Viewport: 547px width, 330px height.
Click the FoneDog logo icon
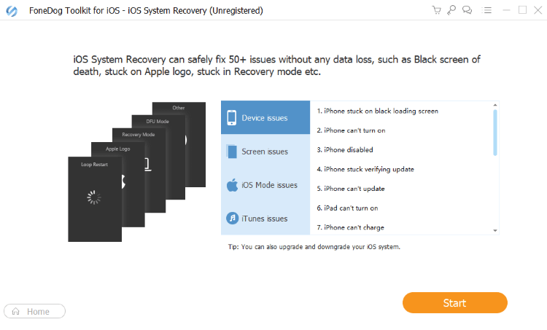pyautogui.click(x=12, y=11)
